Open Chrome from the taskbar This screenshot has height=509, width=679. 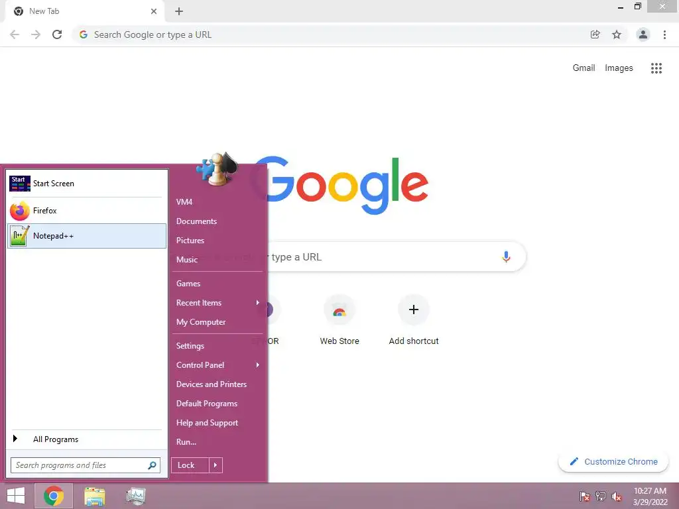point(54,496)
